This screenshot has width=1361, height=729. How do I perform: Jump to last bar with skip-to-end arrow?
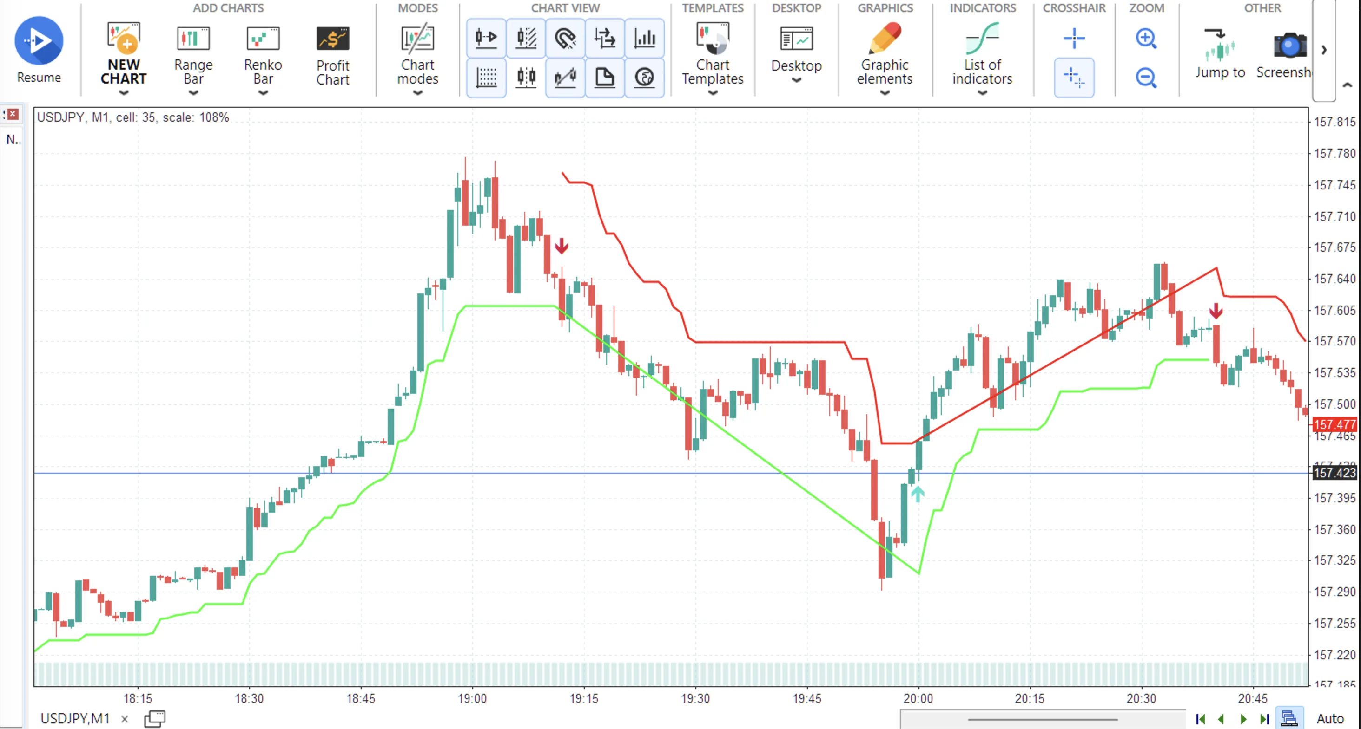(x=1264, y=719)
